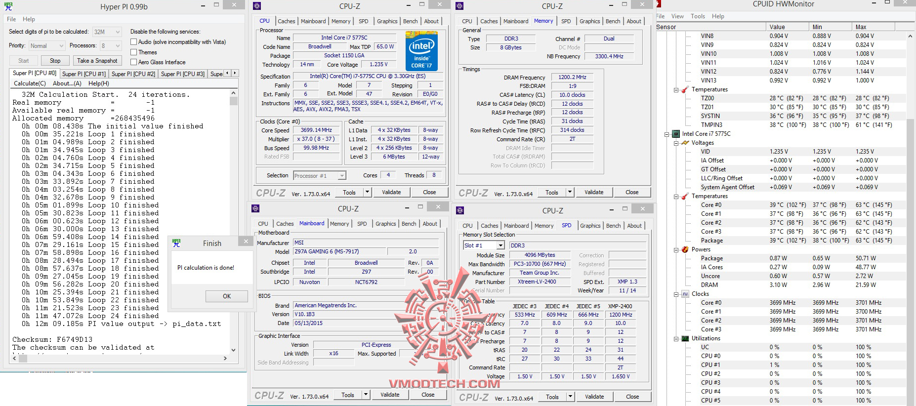Image resolution: width=916 pixels, height=406 pixels.
Task: Click the Hyper PI icon in the Finish dialog
Action: (x=176, y=243)
